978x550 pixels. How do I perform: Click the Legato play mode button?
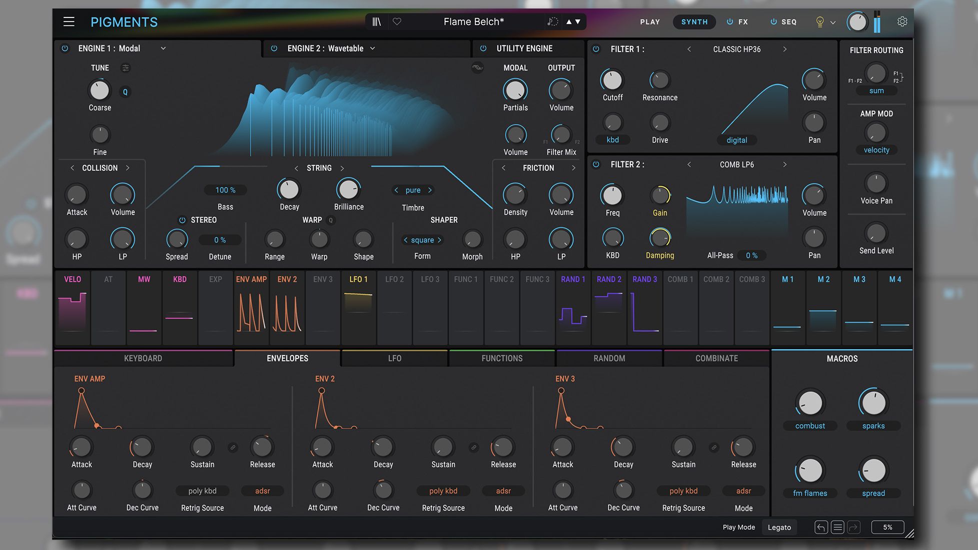click(x=779, y=527)
